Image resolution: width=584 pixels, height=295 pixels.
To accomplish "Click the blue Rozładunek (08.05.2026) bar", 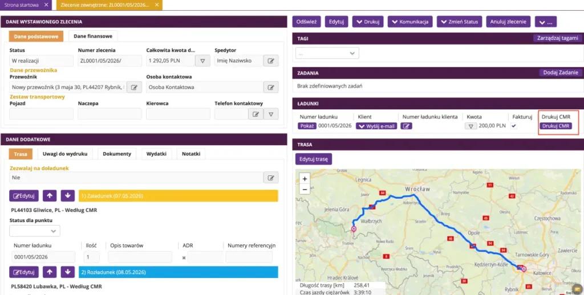I will pyautogui.click(x=179, y=272).
